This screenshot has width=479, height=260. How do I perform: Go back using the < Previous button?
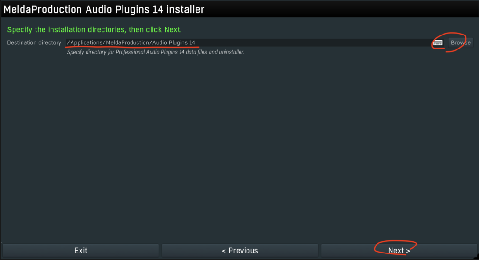pyautogui.click(x=240, y=251)
